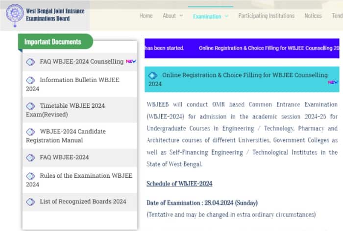Open the Notices menu item

pos(313,16)
